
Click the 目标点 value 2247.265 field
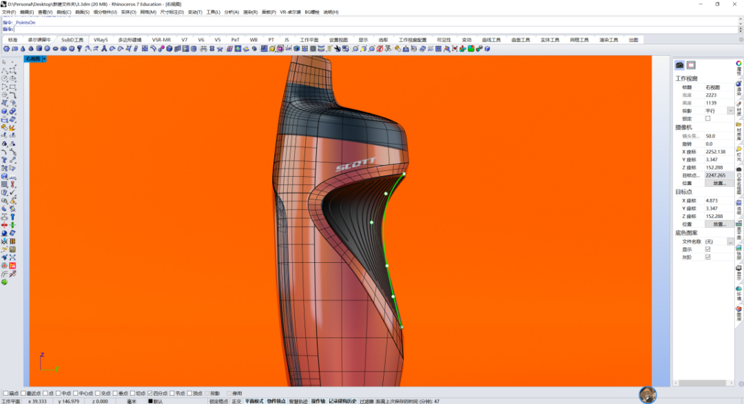click(x=719, y=176)
